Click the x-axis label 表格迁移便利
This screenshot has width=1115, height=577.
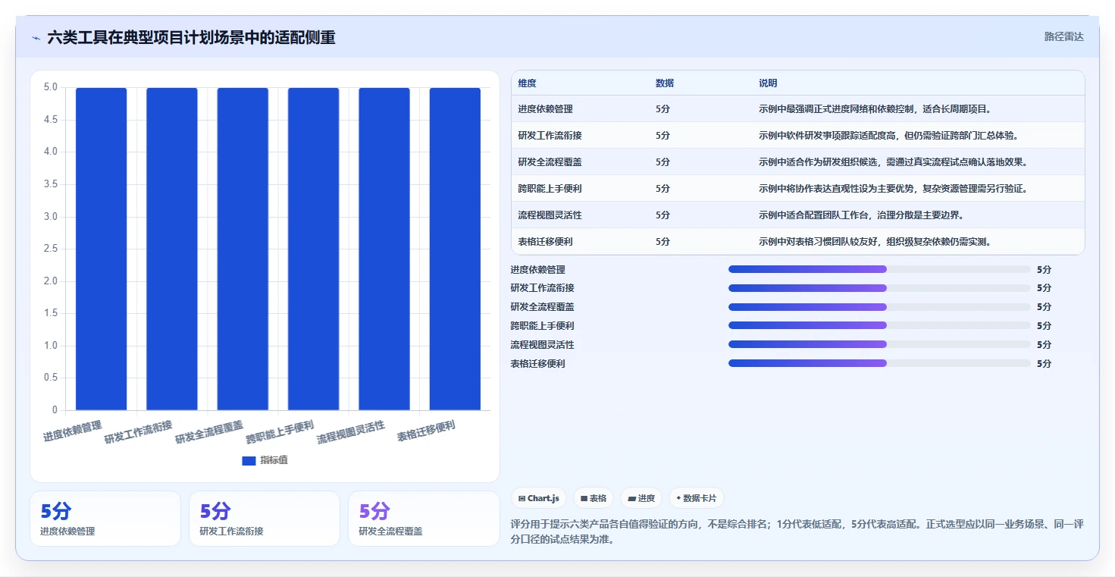426,431
